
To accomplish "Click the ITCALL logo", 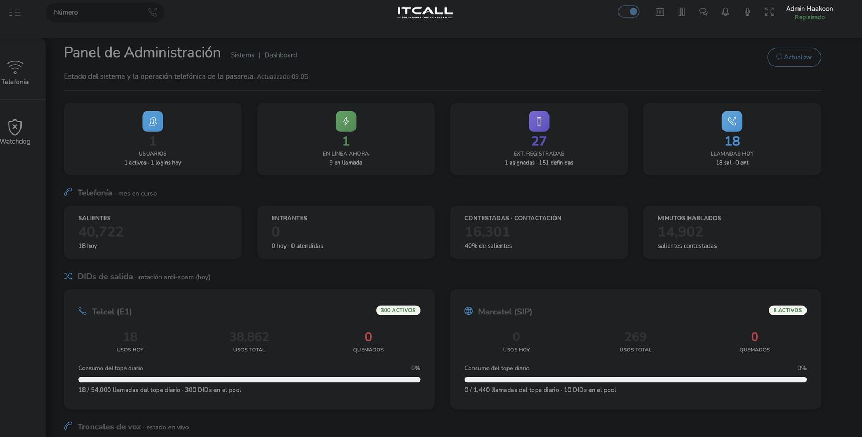I will 425,12.
